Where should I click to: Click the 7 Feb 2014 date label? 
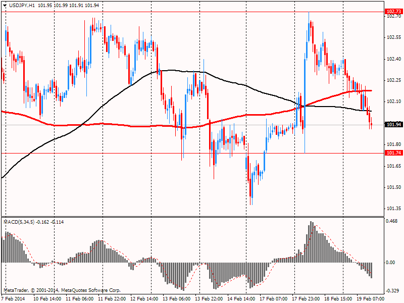14,298
